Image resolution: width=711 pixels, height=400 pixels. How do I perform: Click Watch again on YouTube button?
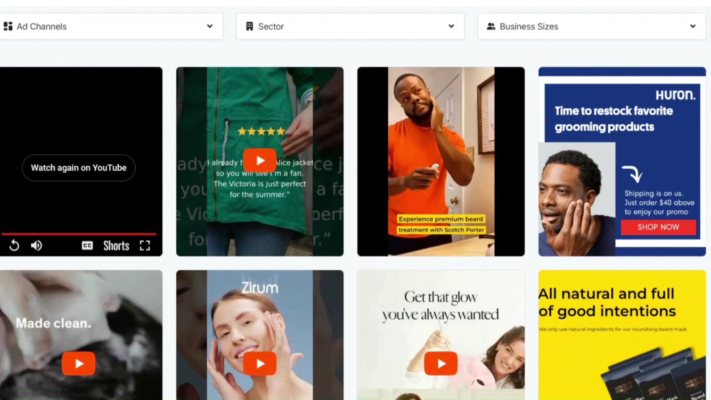point(79,168)
